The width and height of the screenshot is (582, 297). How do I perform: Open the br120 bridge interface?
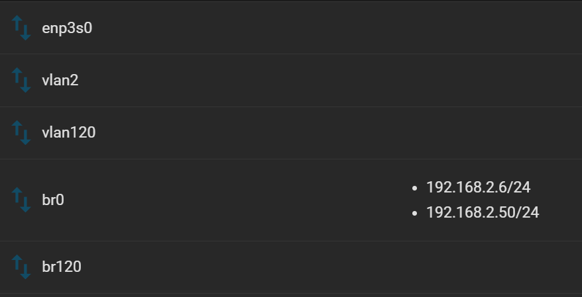pos(62,267)
